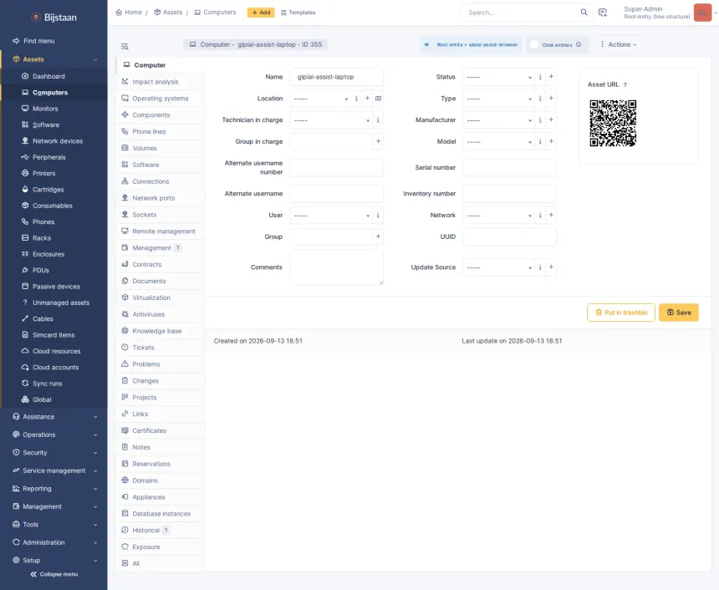Open the Historical tab
719x590 pixels.
(x=160, y=530)
